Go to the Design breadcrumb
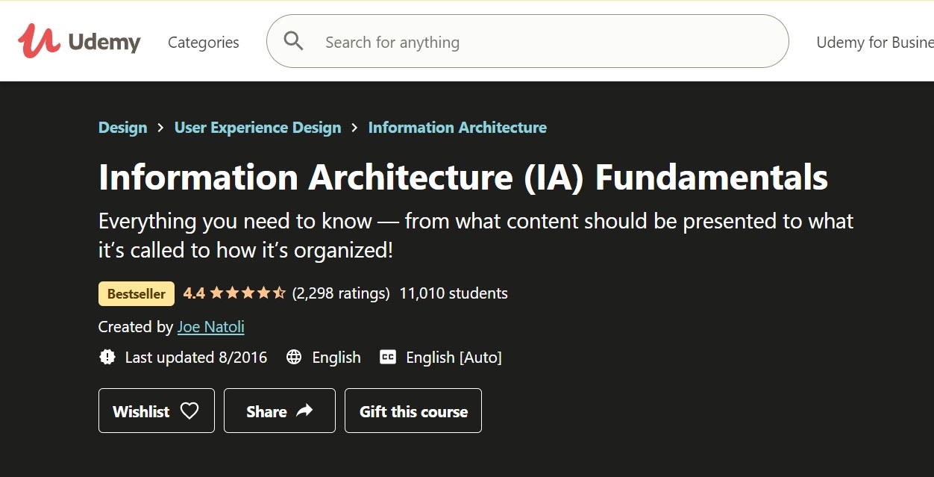The width and height of the screenshot is (934, 477). [123, 128]
